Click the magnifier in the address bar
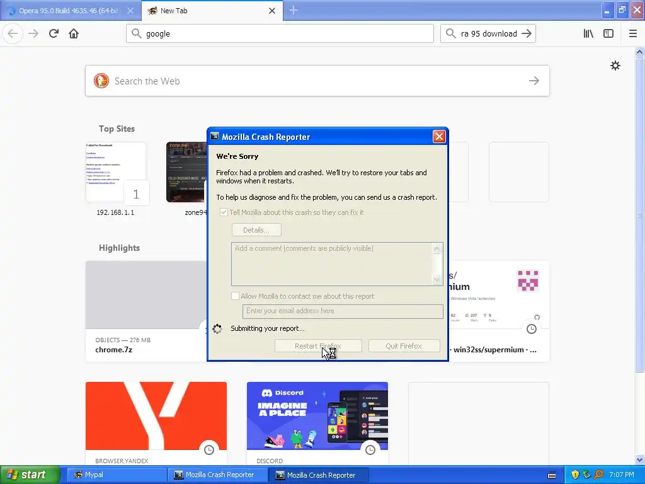The height and width of the screenshot is (484, 645). pyautogui.click(x=136, y=33)
